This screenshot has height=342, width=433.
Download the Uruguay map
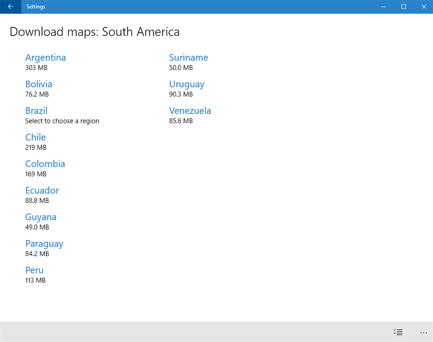click(x=187, y=84)
